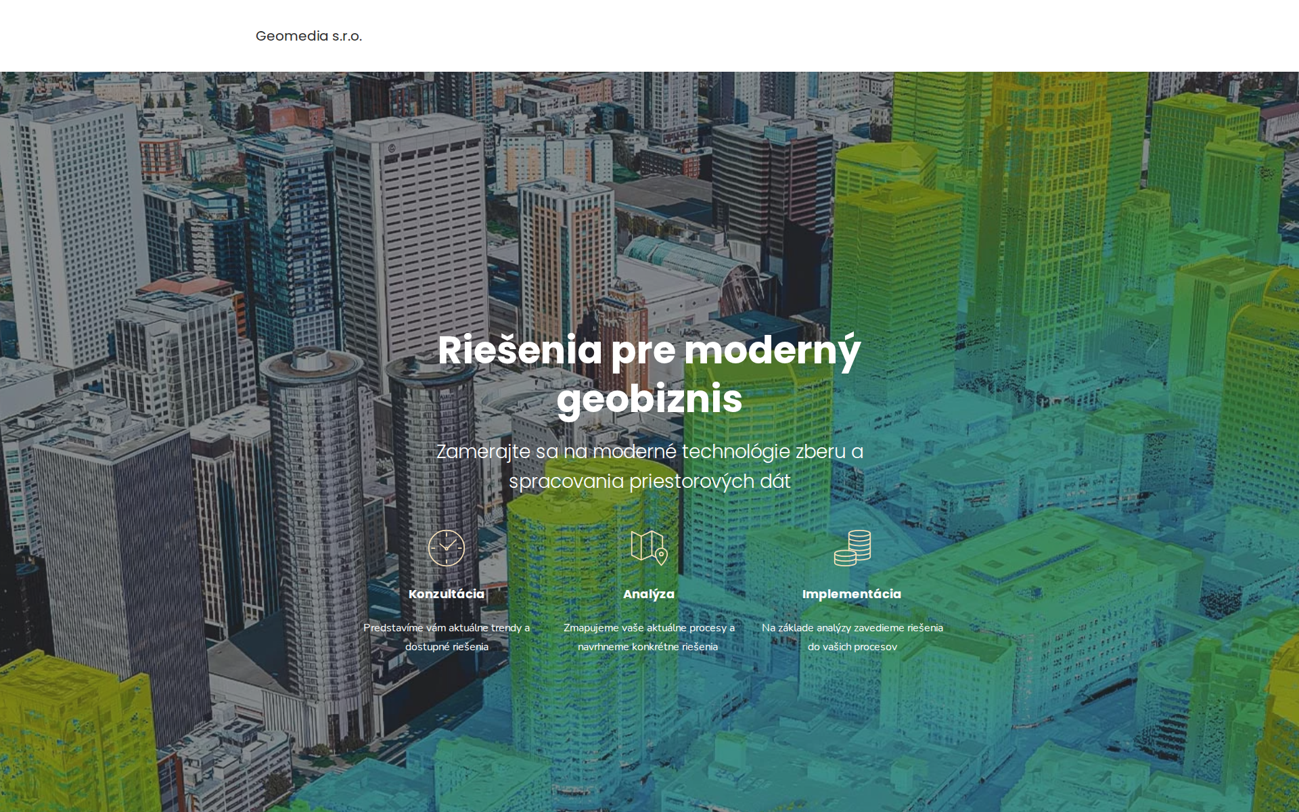This screenshot has height=812, width=1299.
Task: Click the folded map icon above Analýza
Action: coord(645,545)
